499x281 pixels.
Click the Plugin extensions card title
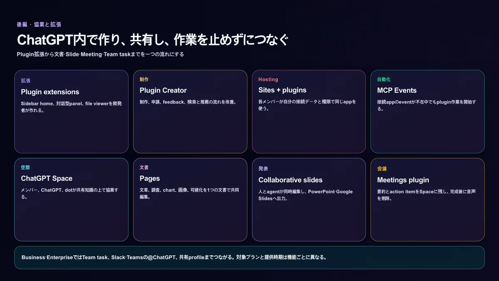pyautogui.click(x=50, y=92)
